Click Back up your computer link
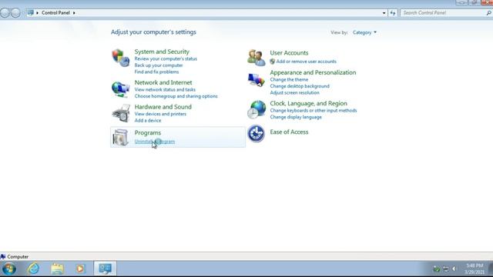 tap(159, 65)
